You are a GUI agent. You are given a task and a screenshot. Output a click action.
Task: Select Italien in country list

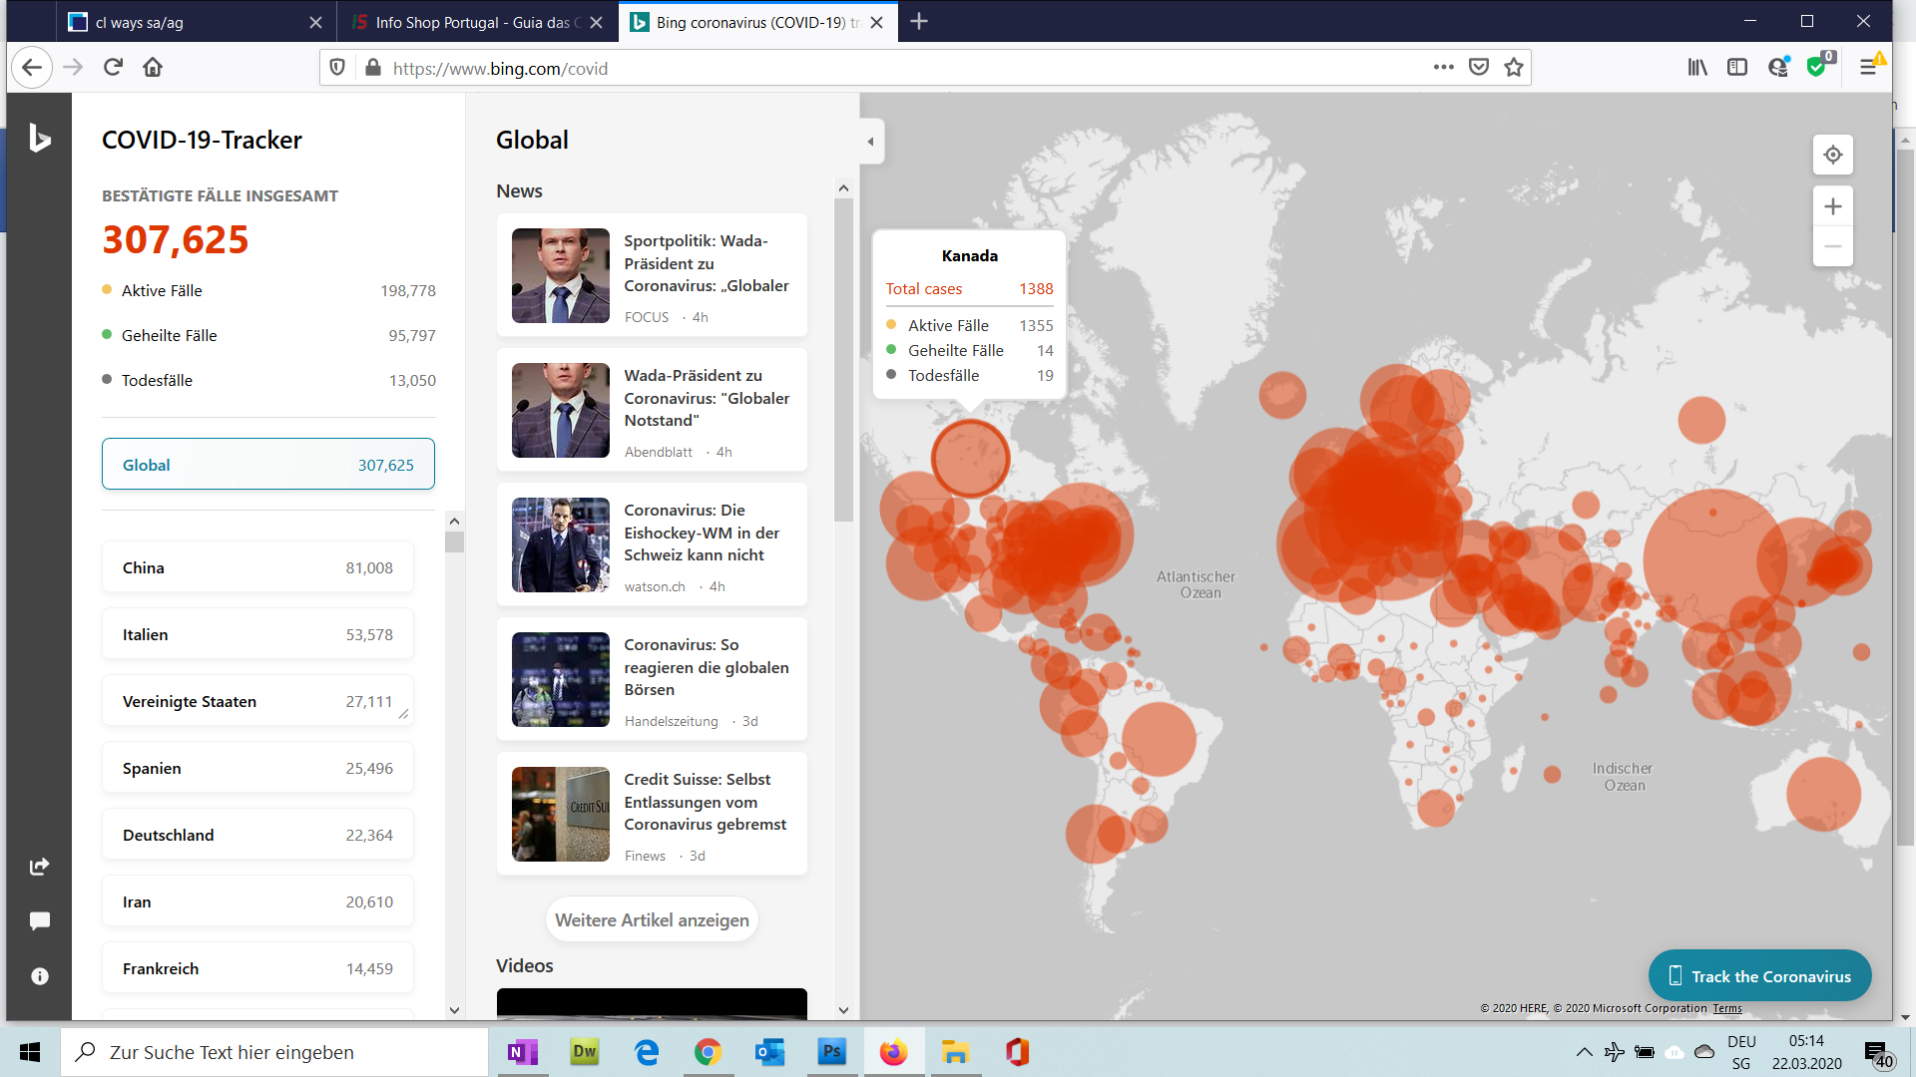click(257, 634)
